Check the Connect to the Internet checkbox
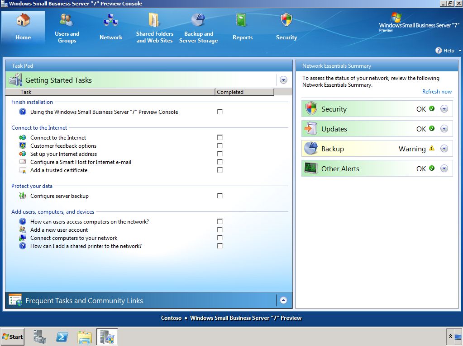The width and height of the screenshot is (463, 346). click(x=220, y=137)
